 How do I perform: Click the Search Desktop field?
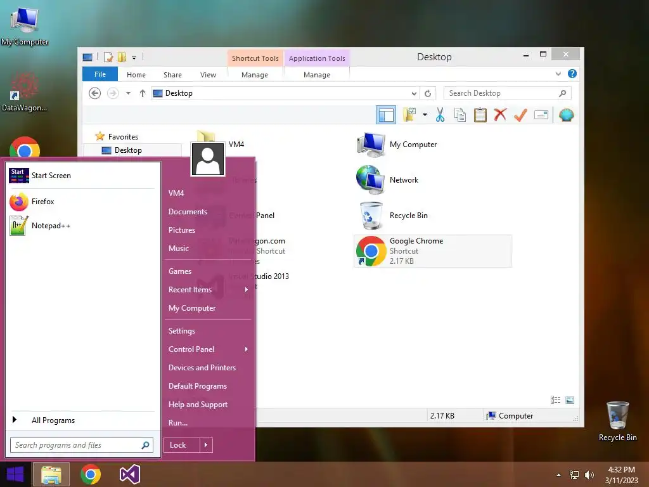(508, 93)
